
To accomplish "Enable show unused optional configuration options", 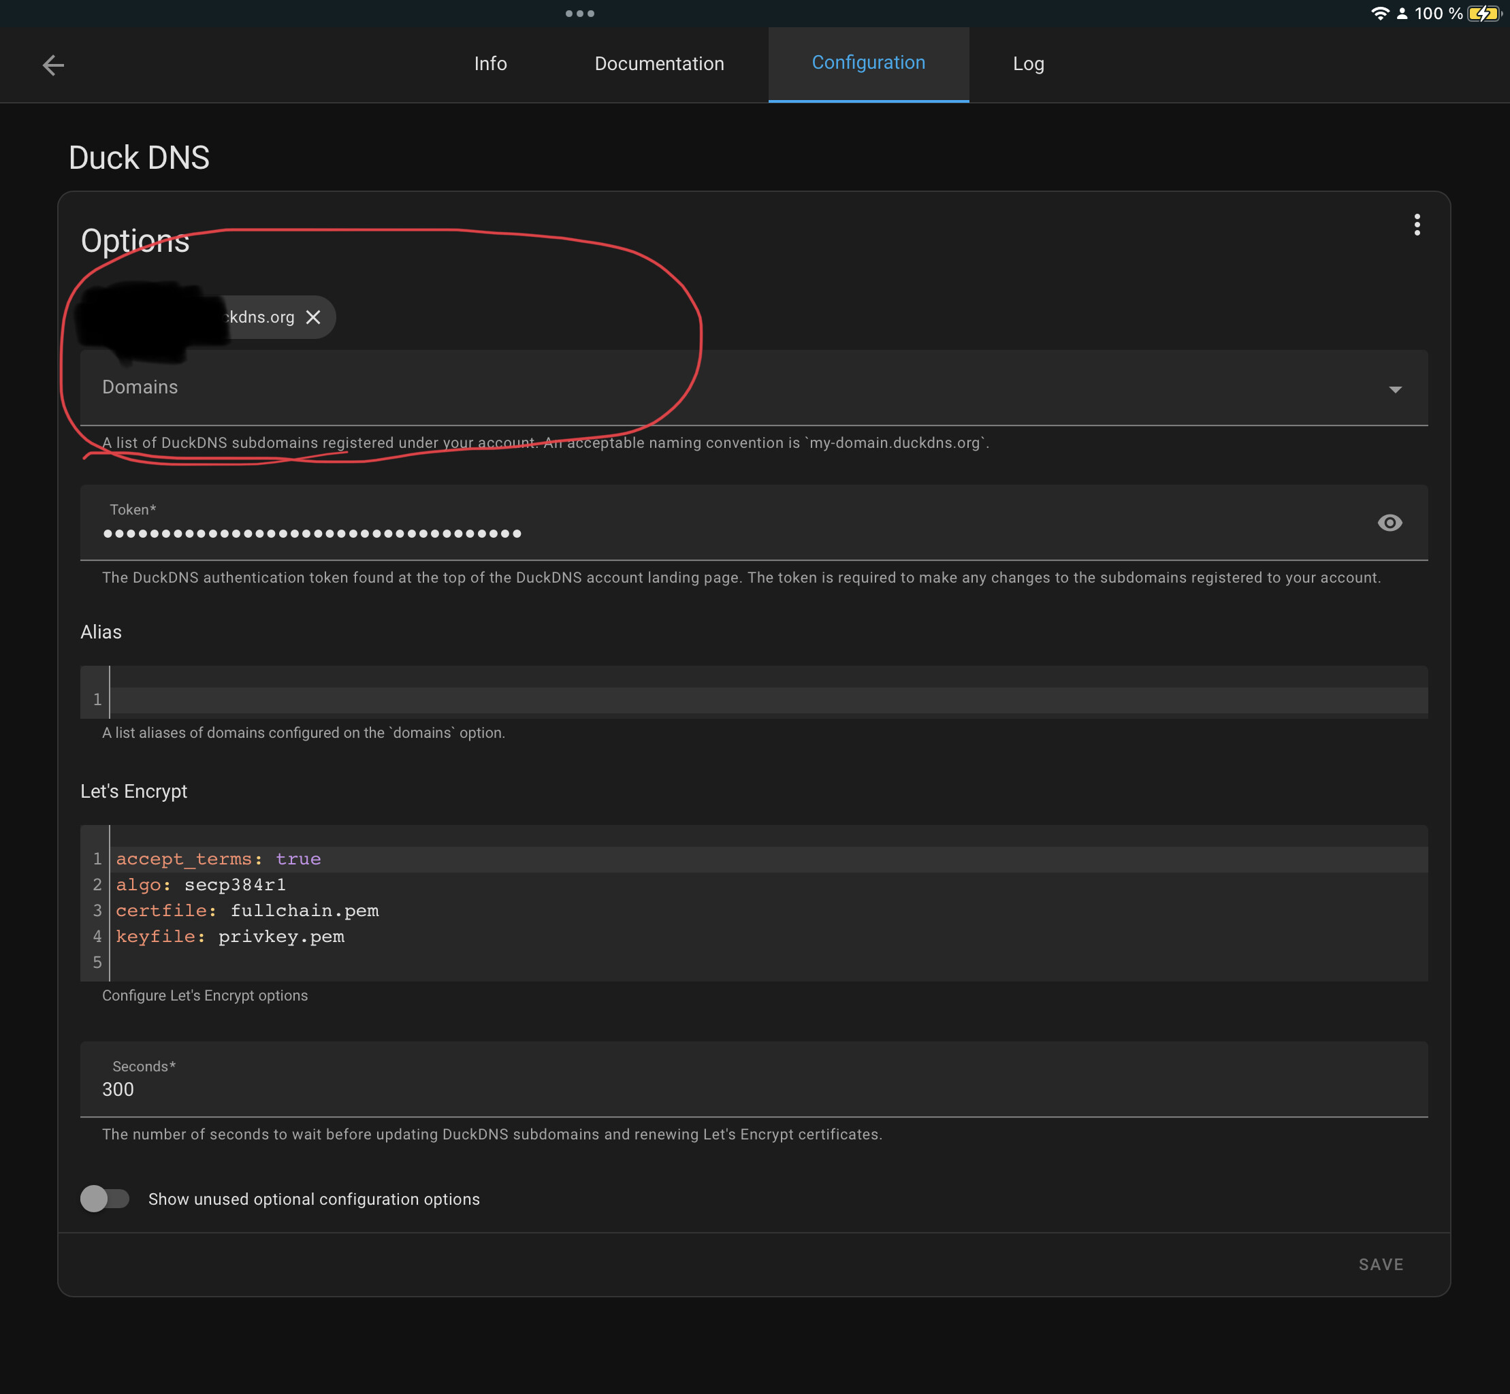I will coord(106,1199).
